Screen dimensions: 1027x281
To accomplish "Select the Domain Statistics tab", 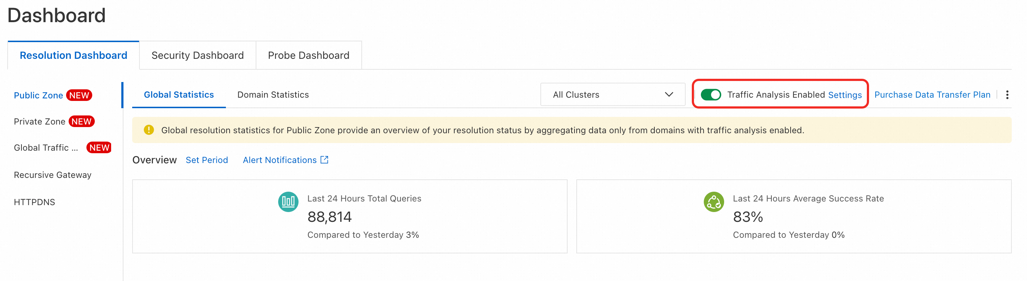I will 273,95.
